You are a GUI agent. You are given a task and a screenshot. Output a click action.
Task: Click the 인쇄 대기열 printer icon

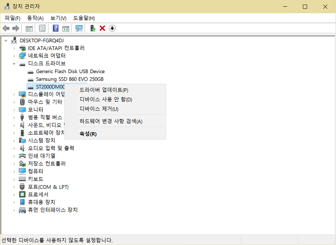point(22,156)
